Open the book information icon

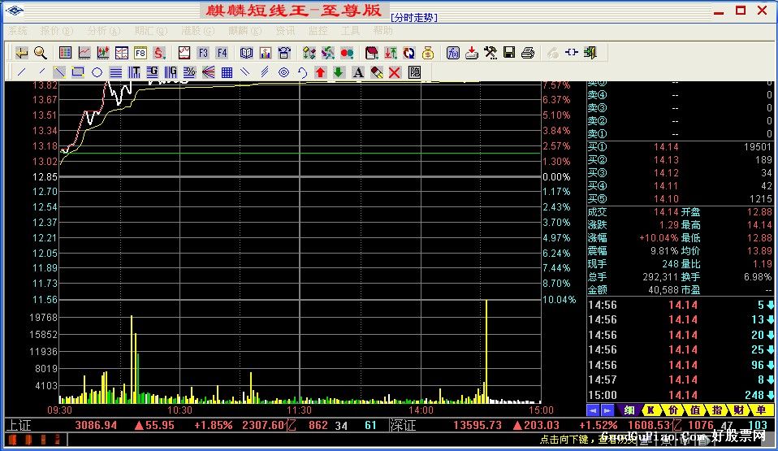click(247, 53)
